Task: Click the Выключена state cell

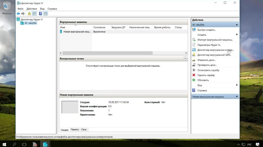Action: click(x=99, y=32)
